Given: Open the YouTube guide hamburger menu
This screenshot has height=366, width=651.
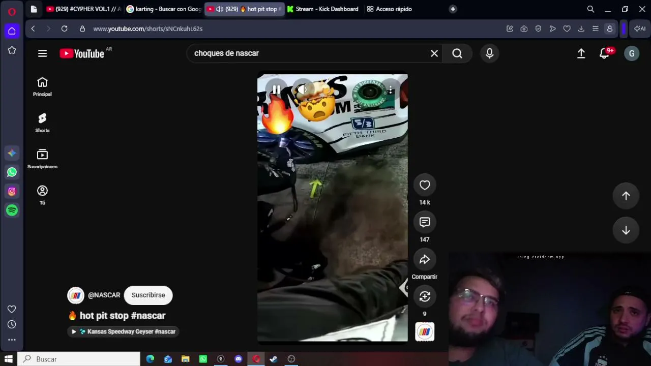Looking at the screenshot, I should pos(42,53).
